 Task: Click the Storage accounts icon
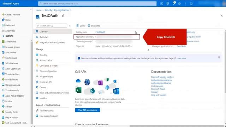[x=3, y=85]
